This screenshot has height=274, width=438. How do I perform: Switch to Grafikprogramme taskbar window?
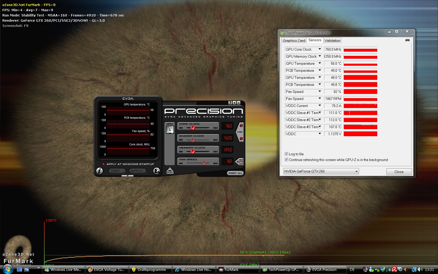[150, 270]
